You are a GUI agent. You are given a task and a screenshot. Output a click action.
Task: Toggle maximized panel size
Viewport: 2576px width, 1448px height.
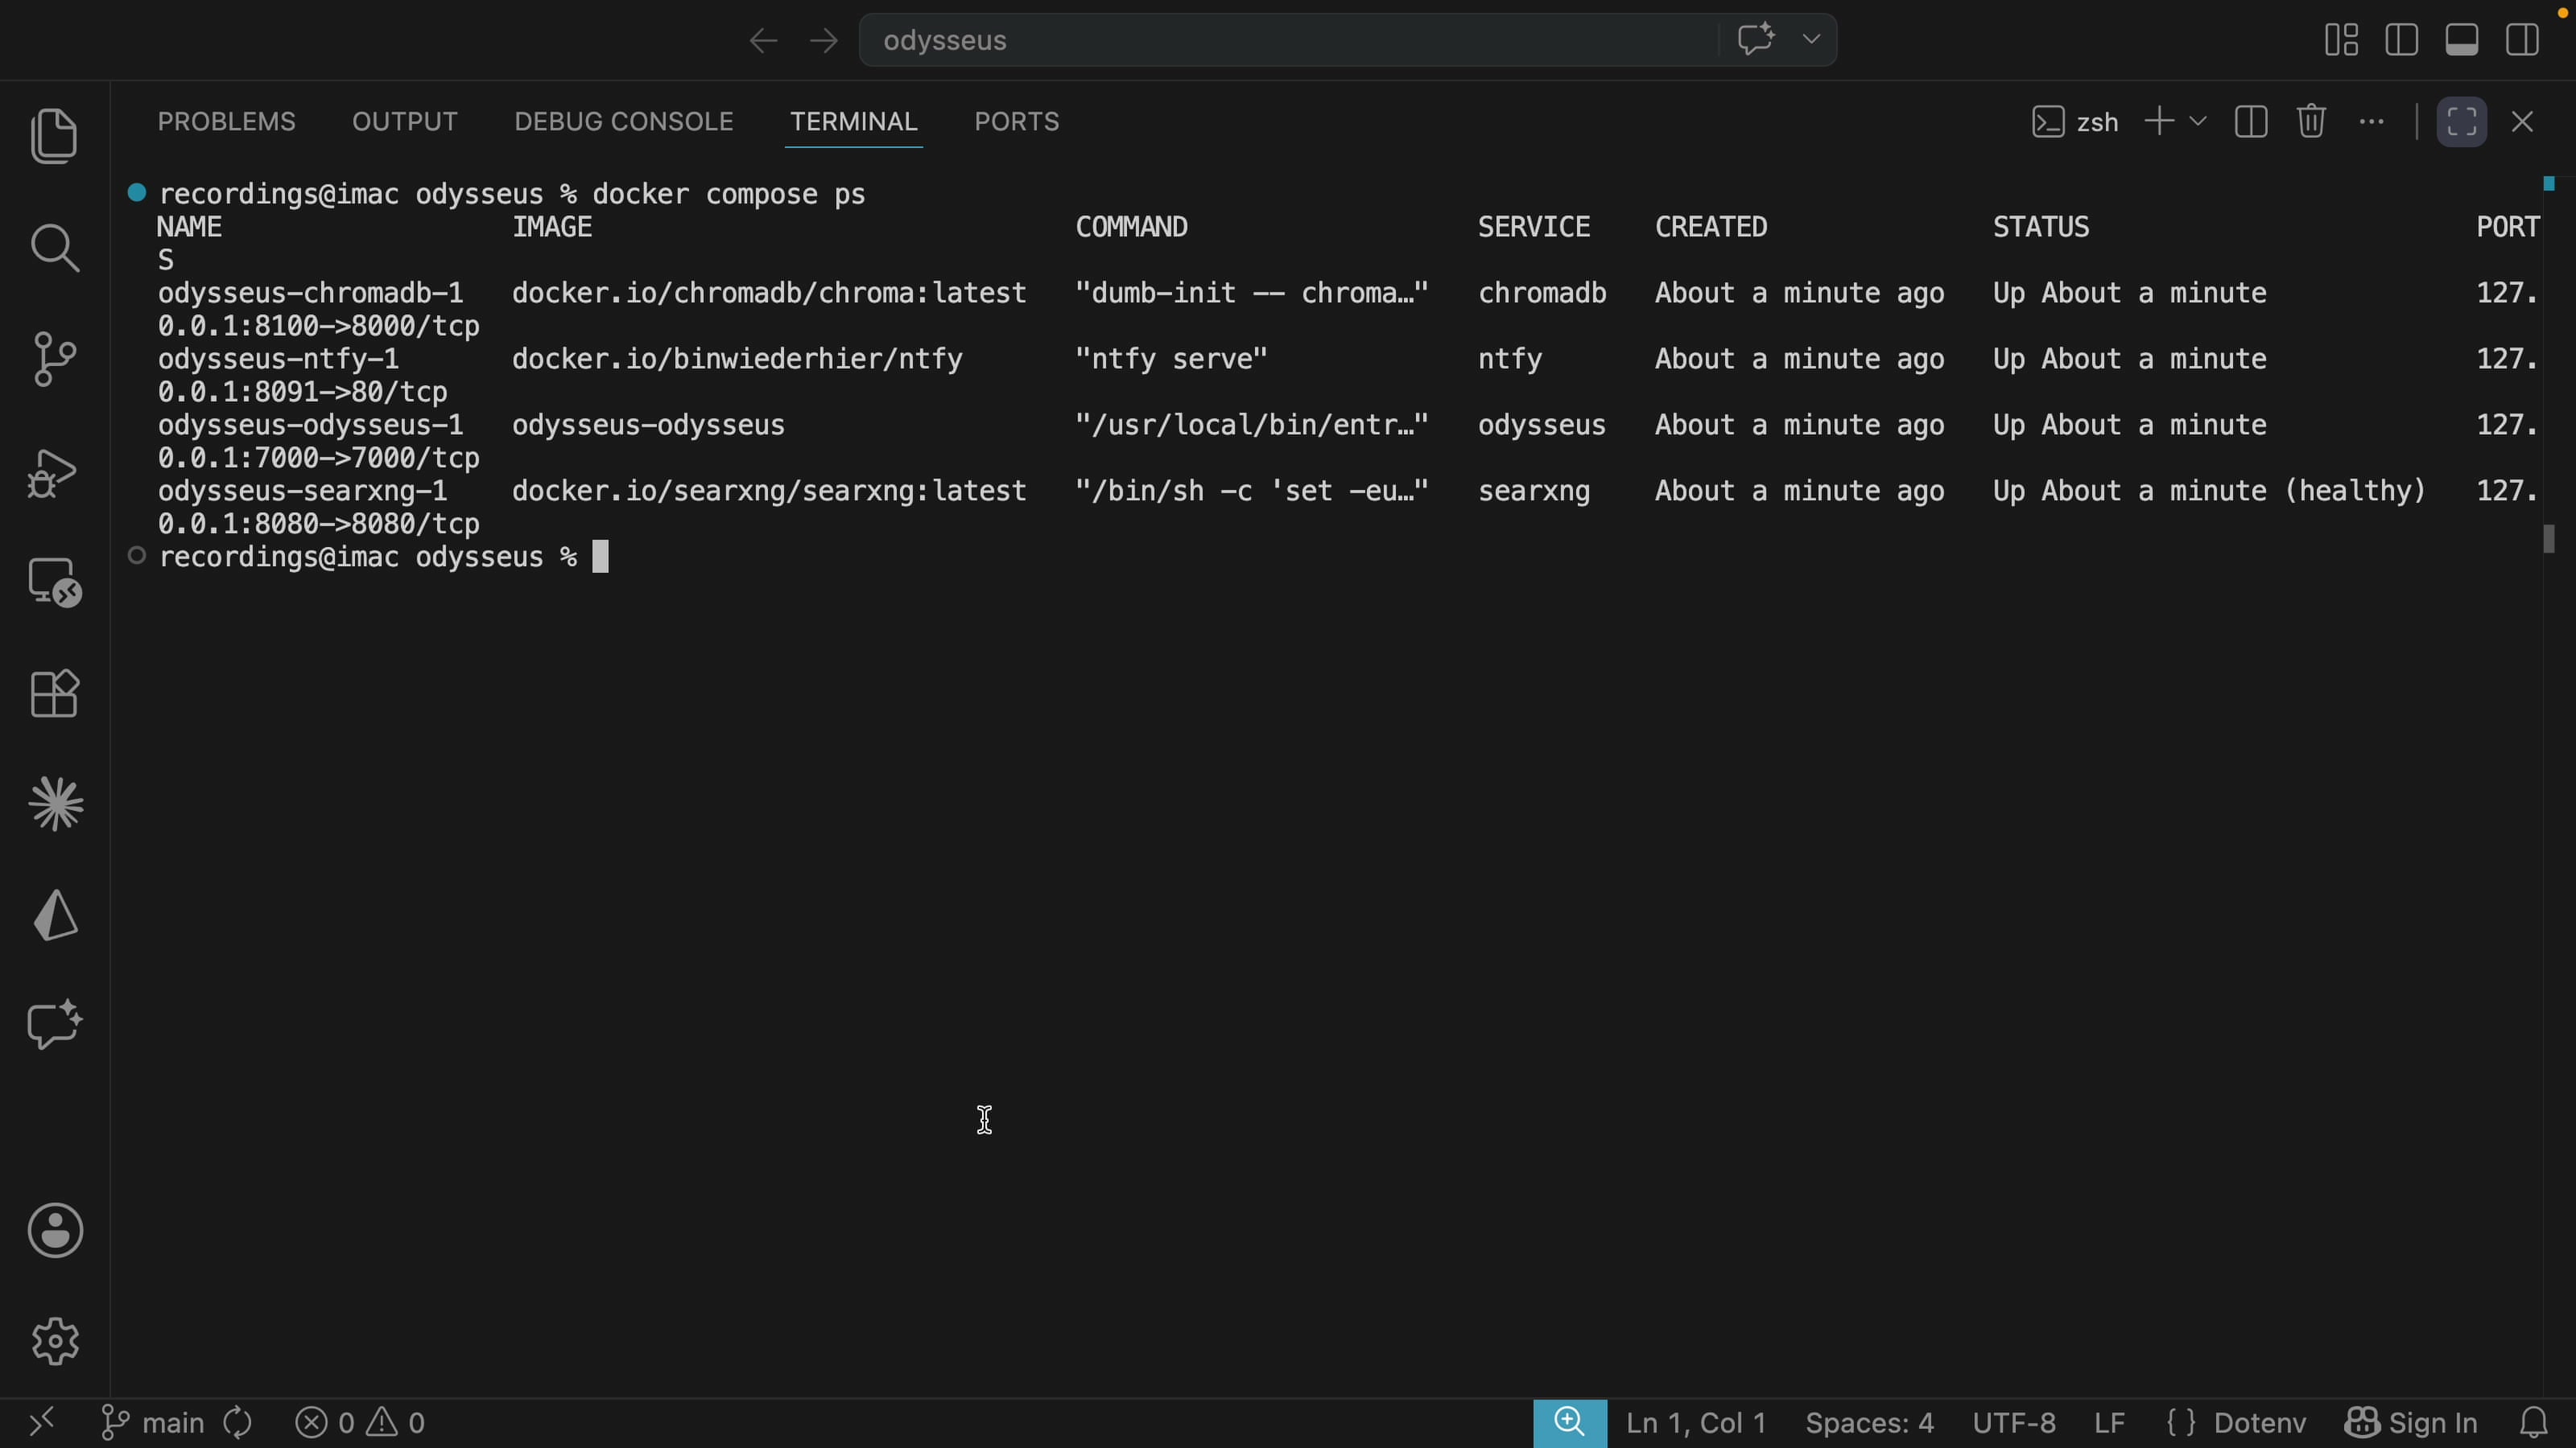point(2461,122)
